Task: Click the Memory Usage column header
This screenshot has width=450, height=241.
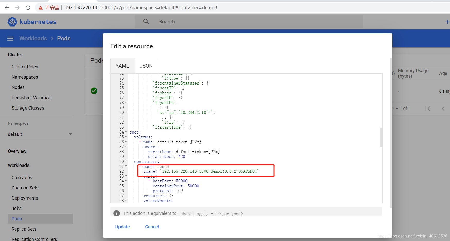Action: pos(413,73)
